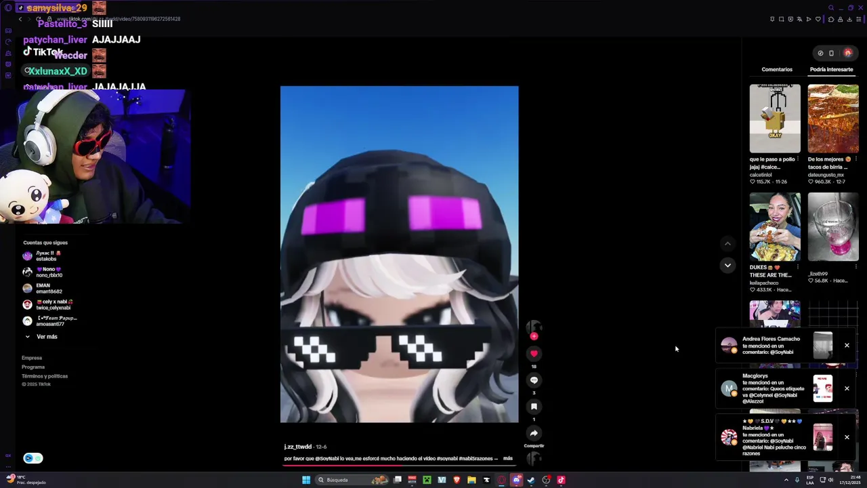Click the video progress bar under the caption
The width and height of the screenshot is (867, 488).
[400, 465]
